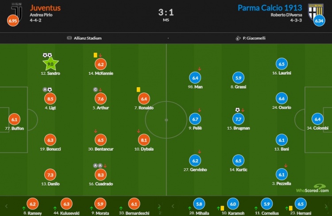
Task: Click Ronaldo's yellow card icon
Action: tap(138, 89)
